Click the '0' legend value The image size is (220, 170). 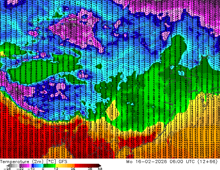(43, 169)
